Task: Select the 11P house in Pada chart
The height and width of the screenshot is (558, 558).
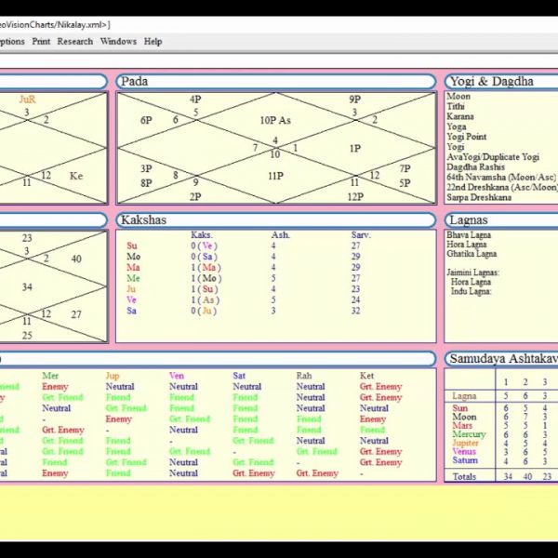Action: pos(275,176)
